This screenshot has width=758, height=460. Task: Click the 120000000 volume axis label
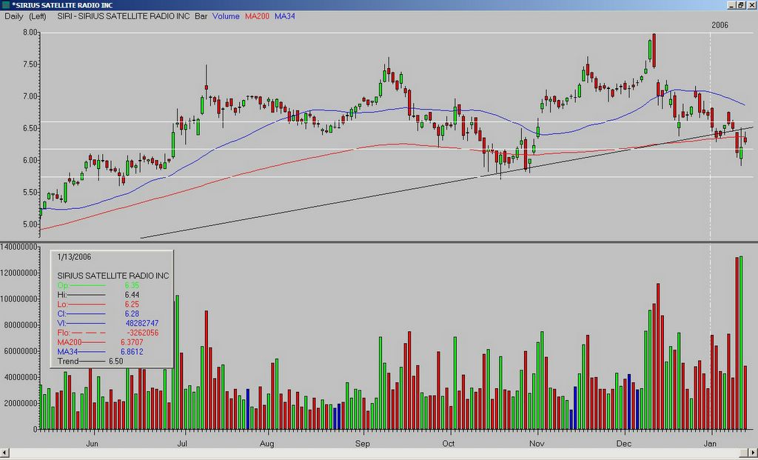point(19,273)
